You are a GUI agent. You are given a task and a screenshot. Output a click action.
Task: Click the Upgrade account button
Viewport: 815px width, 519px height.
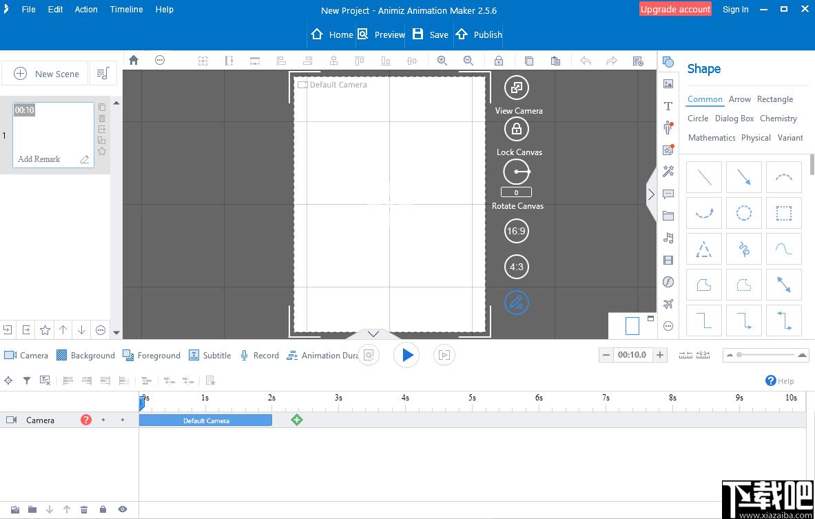click(x=675, y=10)
